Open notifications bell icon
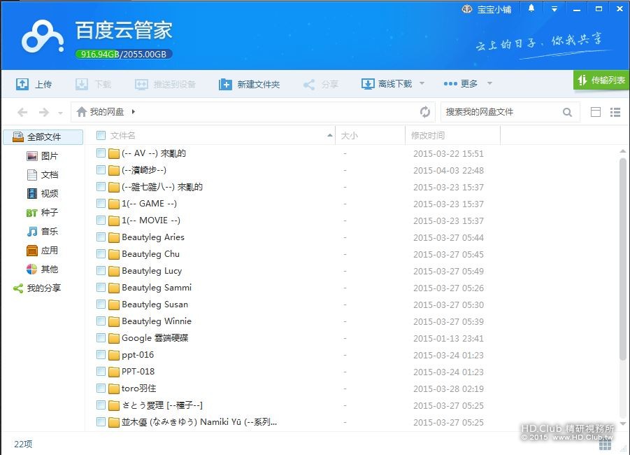The height and width of the screenshot is (455, 630). (x=531, y=8)
